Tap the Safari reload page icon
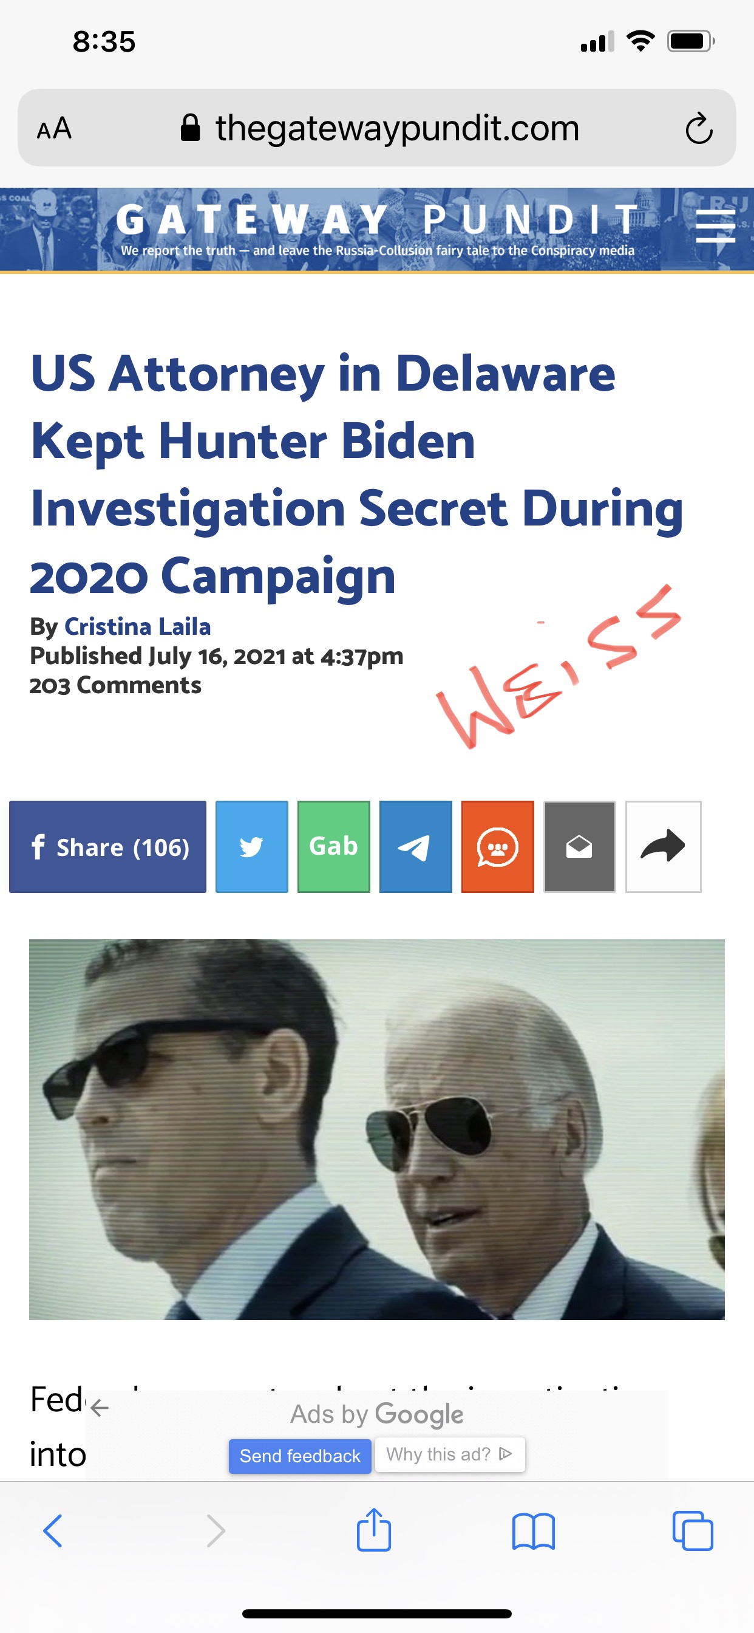The height and width of the screenshot is (1633, 754). coord(699,128)
